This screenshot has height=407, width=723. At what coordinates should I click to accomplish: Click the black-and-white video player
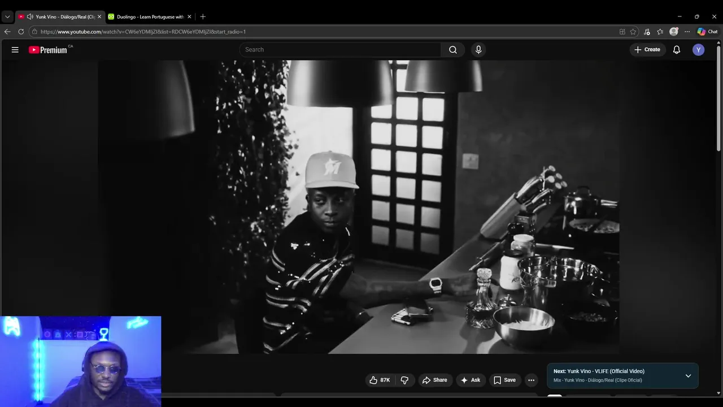[x=359, y=207]
